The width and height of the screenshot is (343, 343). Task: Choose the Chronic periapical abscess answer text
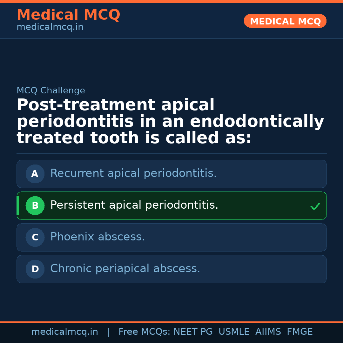tap(125, 269)
